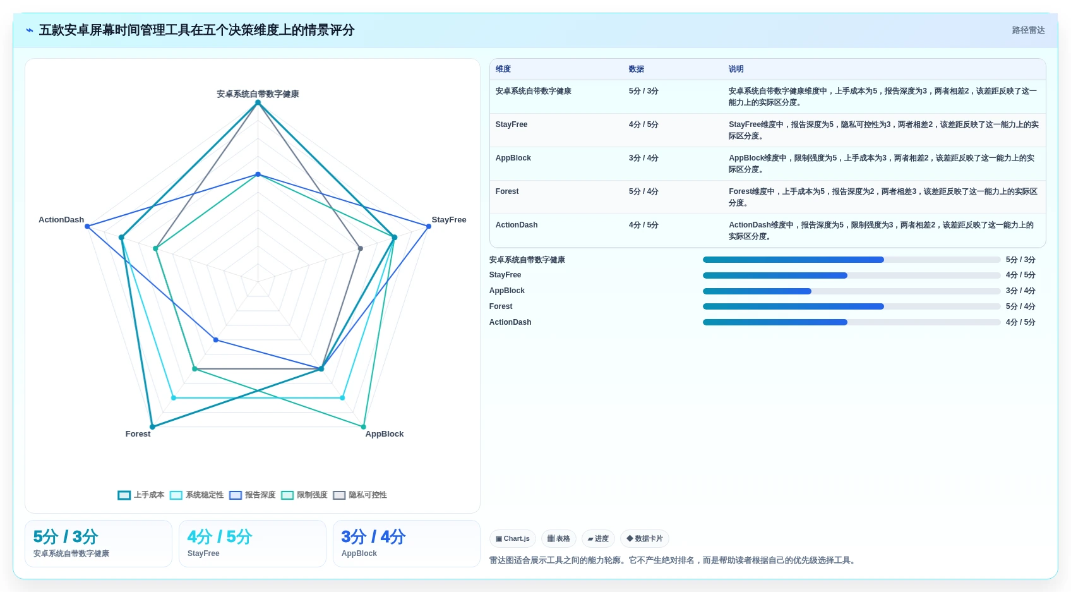Click the ActionDash progress bar
The width and height of the screenshot is (1071, 592).
point(851,322)
